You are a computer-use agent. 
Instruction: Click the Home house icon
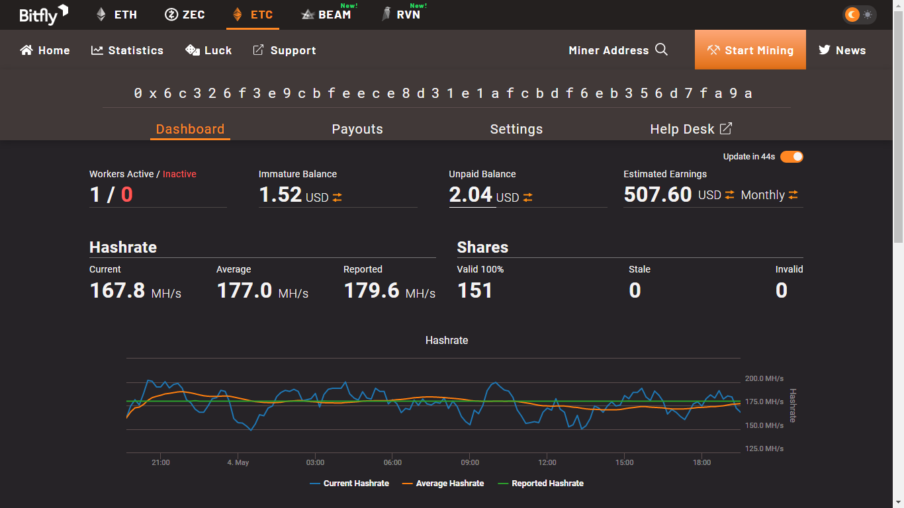coord(26,50)
